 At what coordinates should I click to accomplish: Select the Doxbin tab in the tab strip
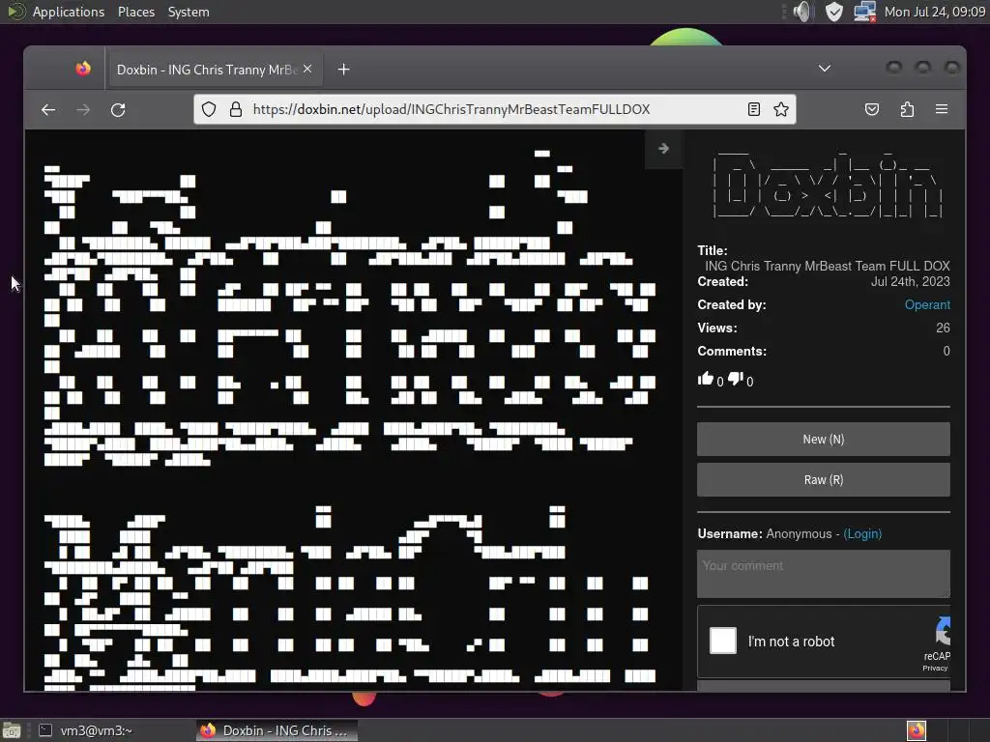[x=215, y=70]
